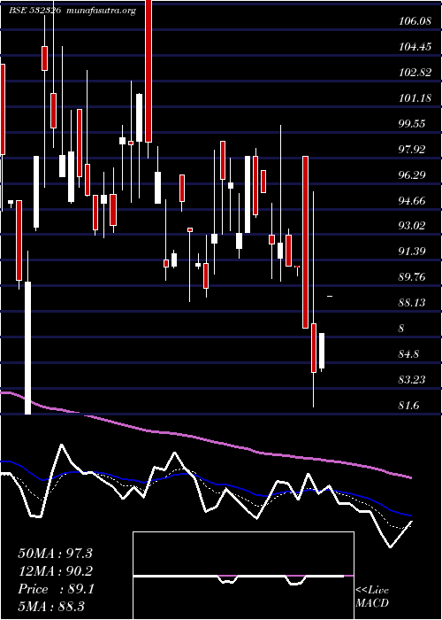The width and height of the screenshot is (442, 620).
Task: Click the 104.45 price axis label
Action: [415, 47]
